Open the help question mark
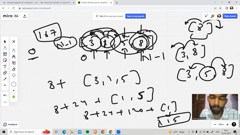Image resolution: width=240 pixels, height=135 pixels. click(234, 124)
